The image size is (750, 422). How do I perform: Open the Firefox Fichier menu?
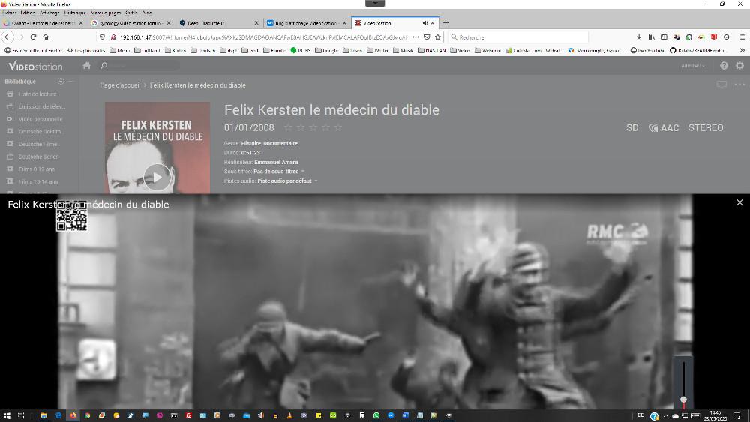[x=8, y=13]
